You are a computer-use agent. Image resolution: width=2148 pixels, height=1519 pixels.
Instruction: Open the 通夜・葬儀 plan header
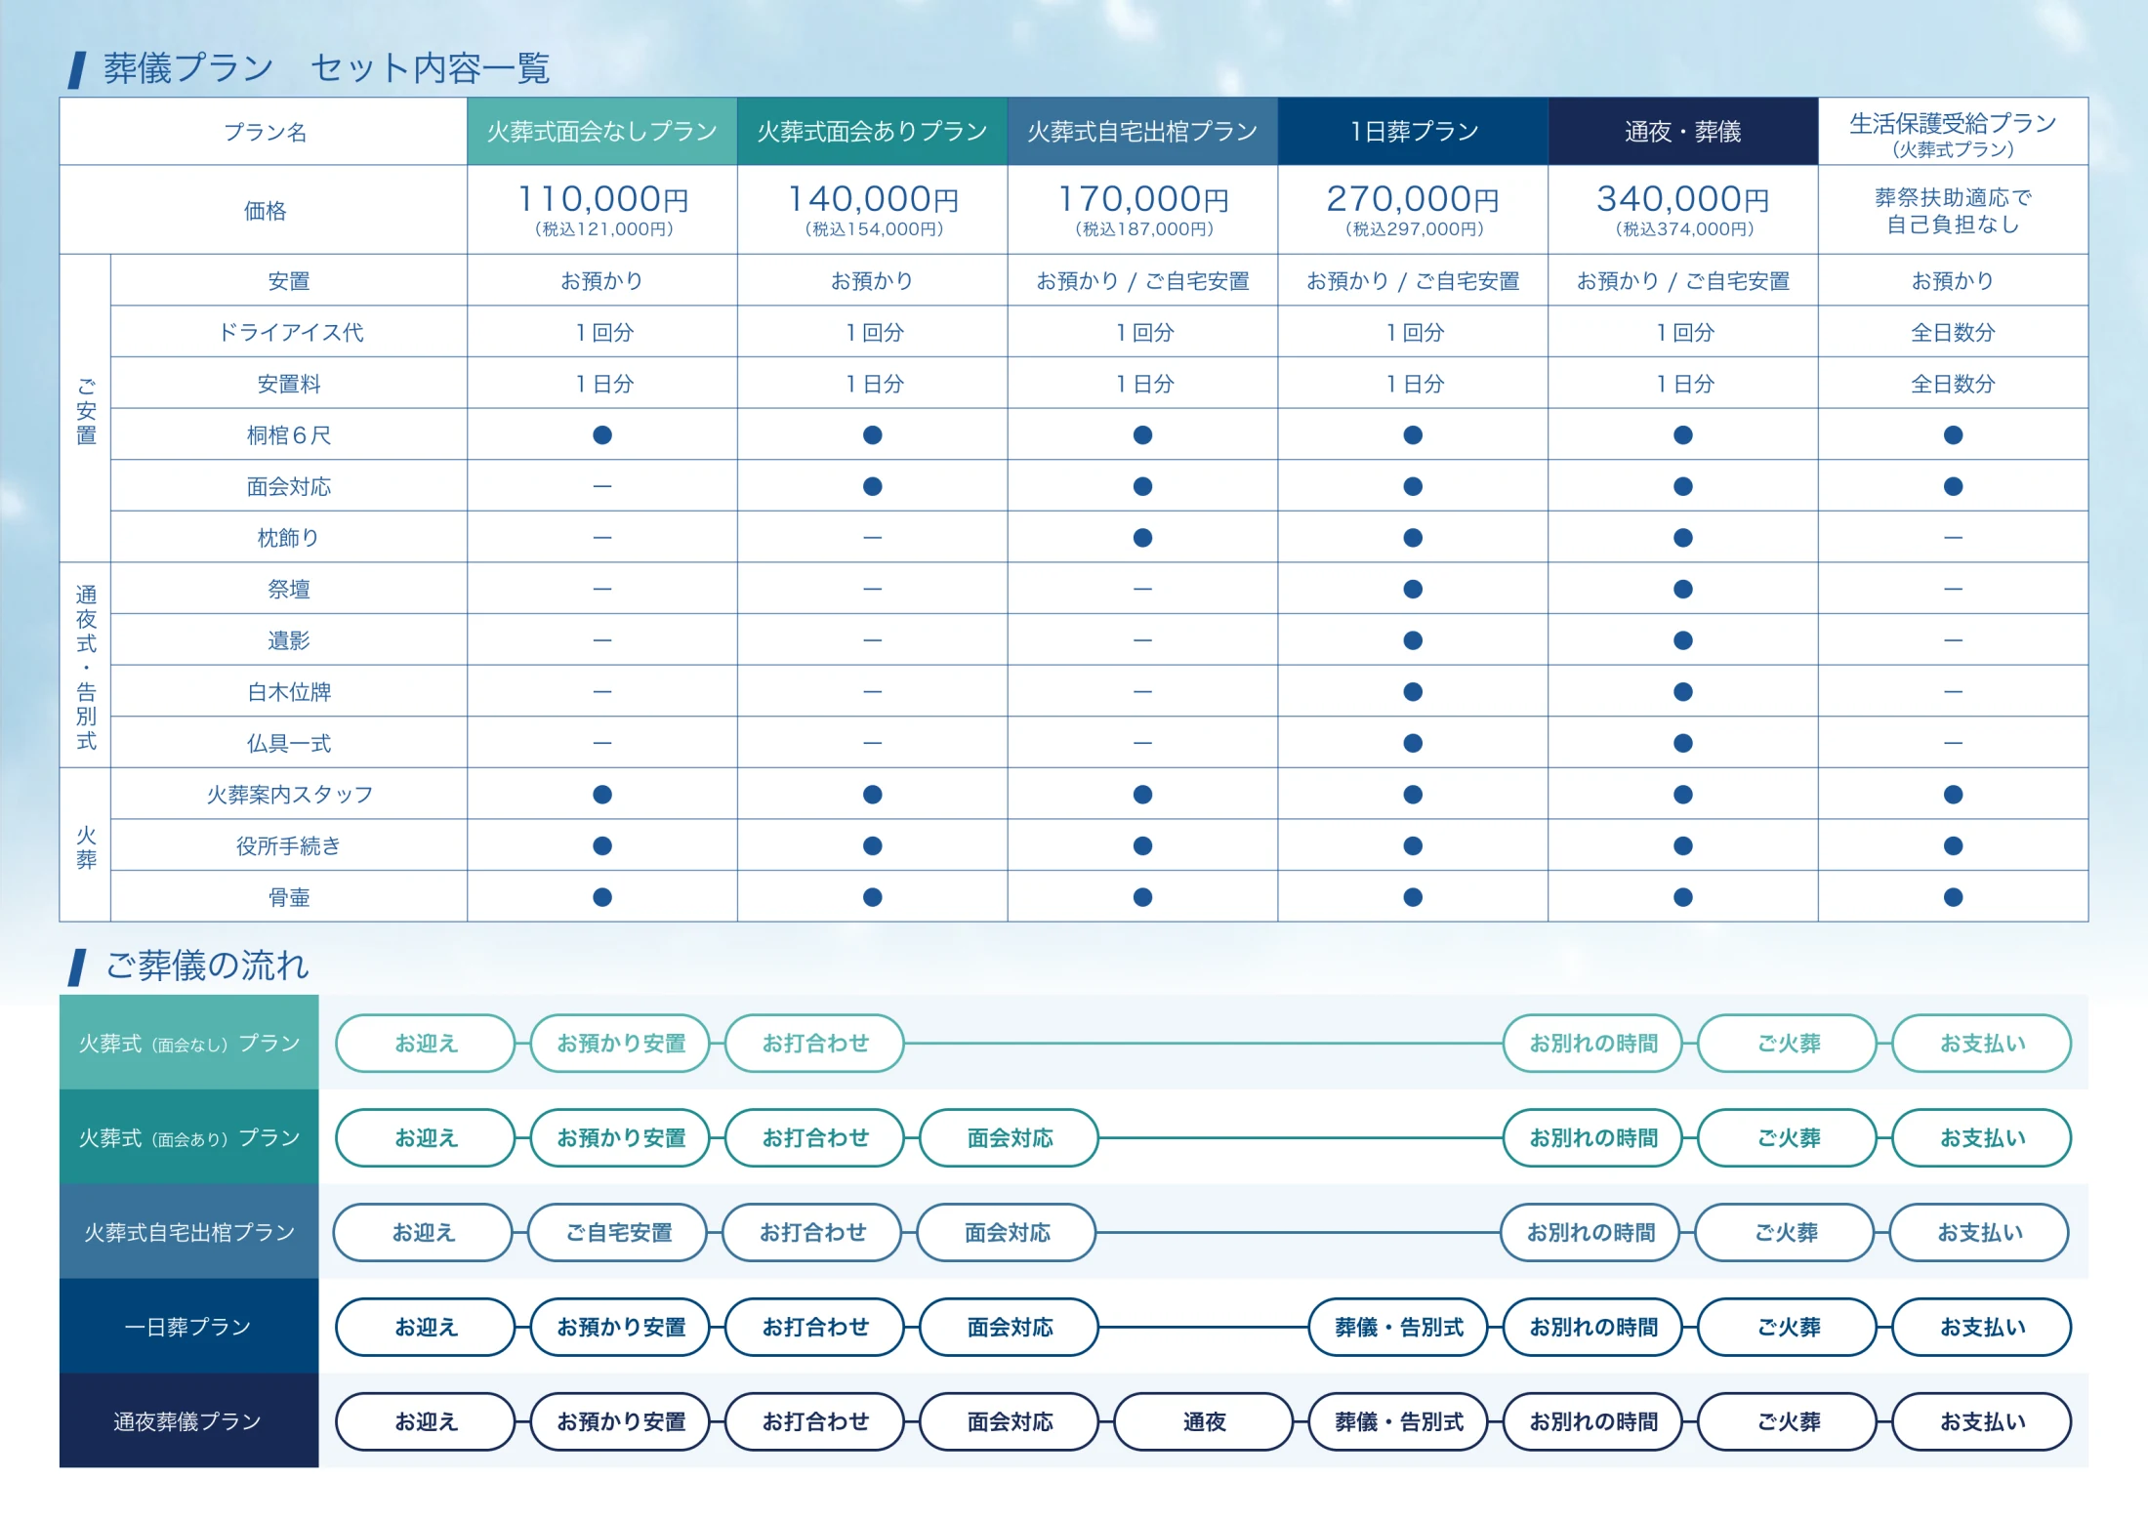click(x=1682, y=131)
